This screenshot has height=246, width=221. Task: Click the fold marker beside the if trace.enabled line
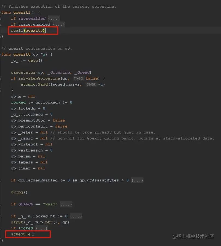point(1,24)
